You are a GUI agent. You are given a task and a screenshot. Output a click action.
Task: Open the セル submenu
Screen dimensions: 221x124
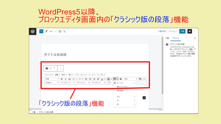[x=125, y=97]
